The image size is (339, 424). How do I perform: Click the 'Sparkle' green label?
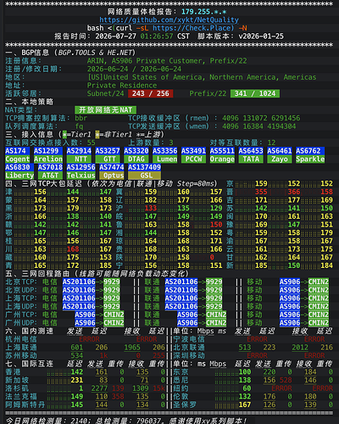tap(310, 159)
